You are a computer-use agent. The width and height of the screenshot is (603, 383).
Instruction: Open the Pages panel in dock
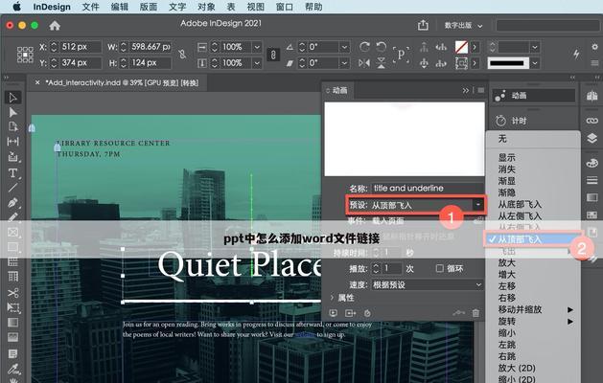tap(591, 96)
